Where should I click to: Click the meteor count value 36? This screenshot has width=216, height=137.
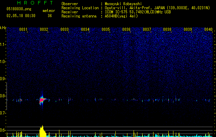50,16
